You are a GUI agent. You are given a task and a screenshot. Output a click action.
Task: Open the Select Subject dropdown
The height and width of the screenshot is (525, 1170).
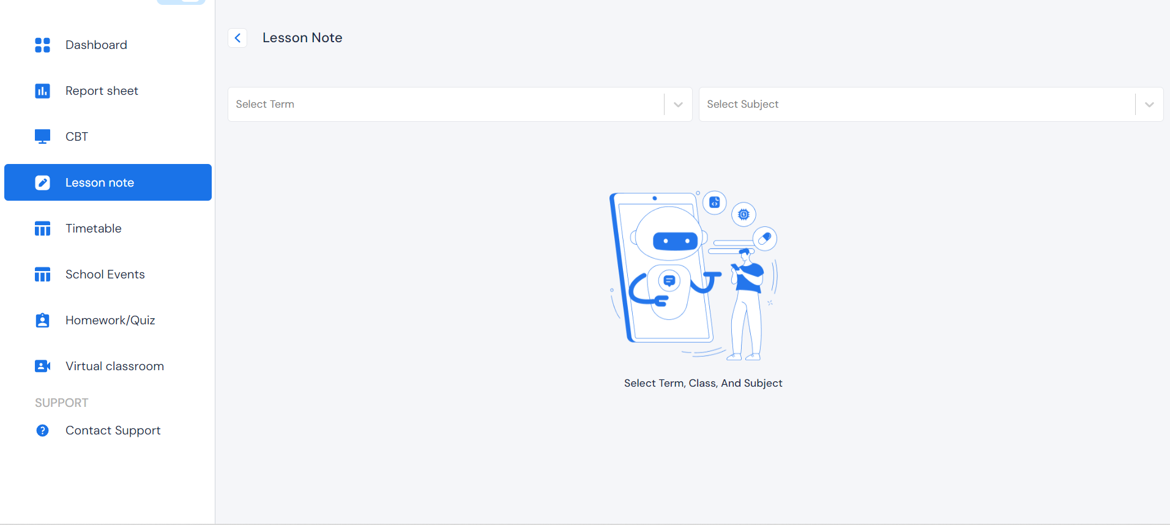[916, 105]
